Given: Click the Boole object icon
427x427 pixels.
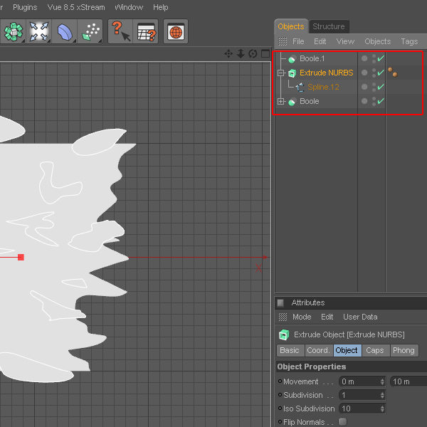Looking at the screenshot, I should pyautogui.click(x=292, y=101).
